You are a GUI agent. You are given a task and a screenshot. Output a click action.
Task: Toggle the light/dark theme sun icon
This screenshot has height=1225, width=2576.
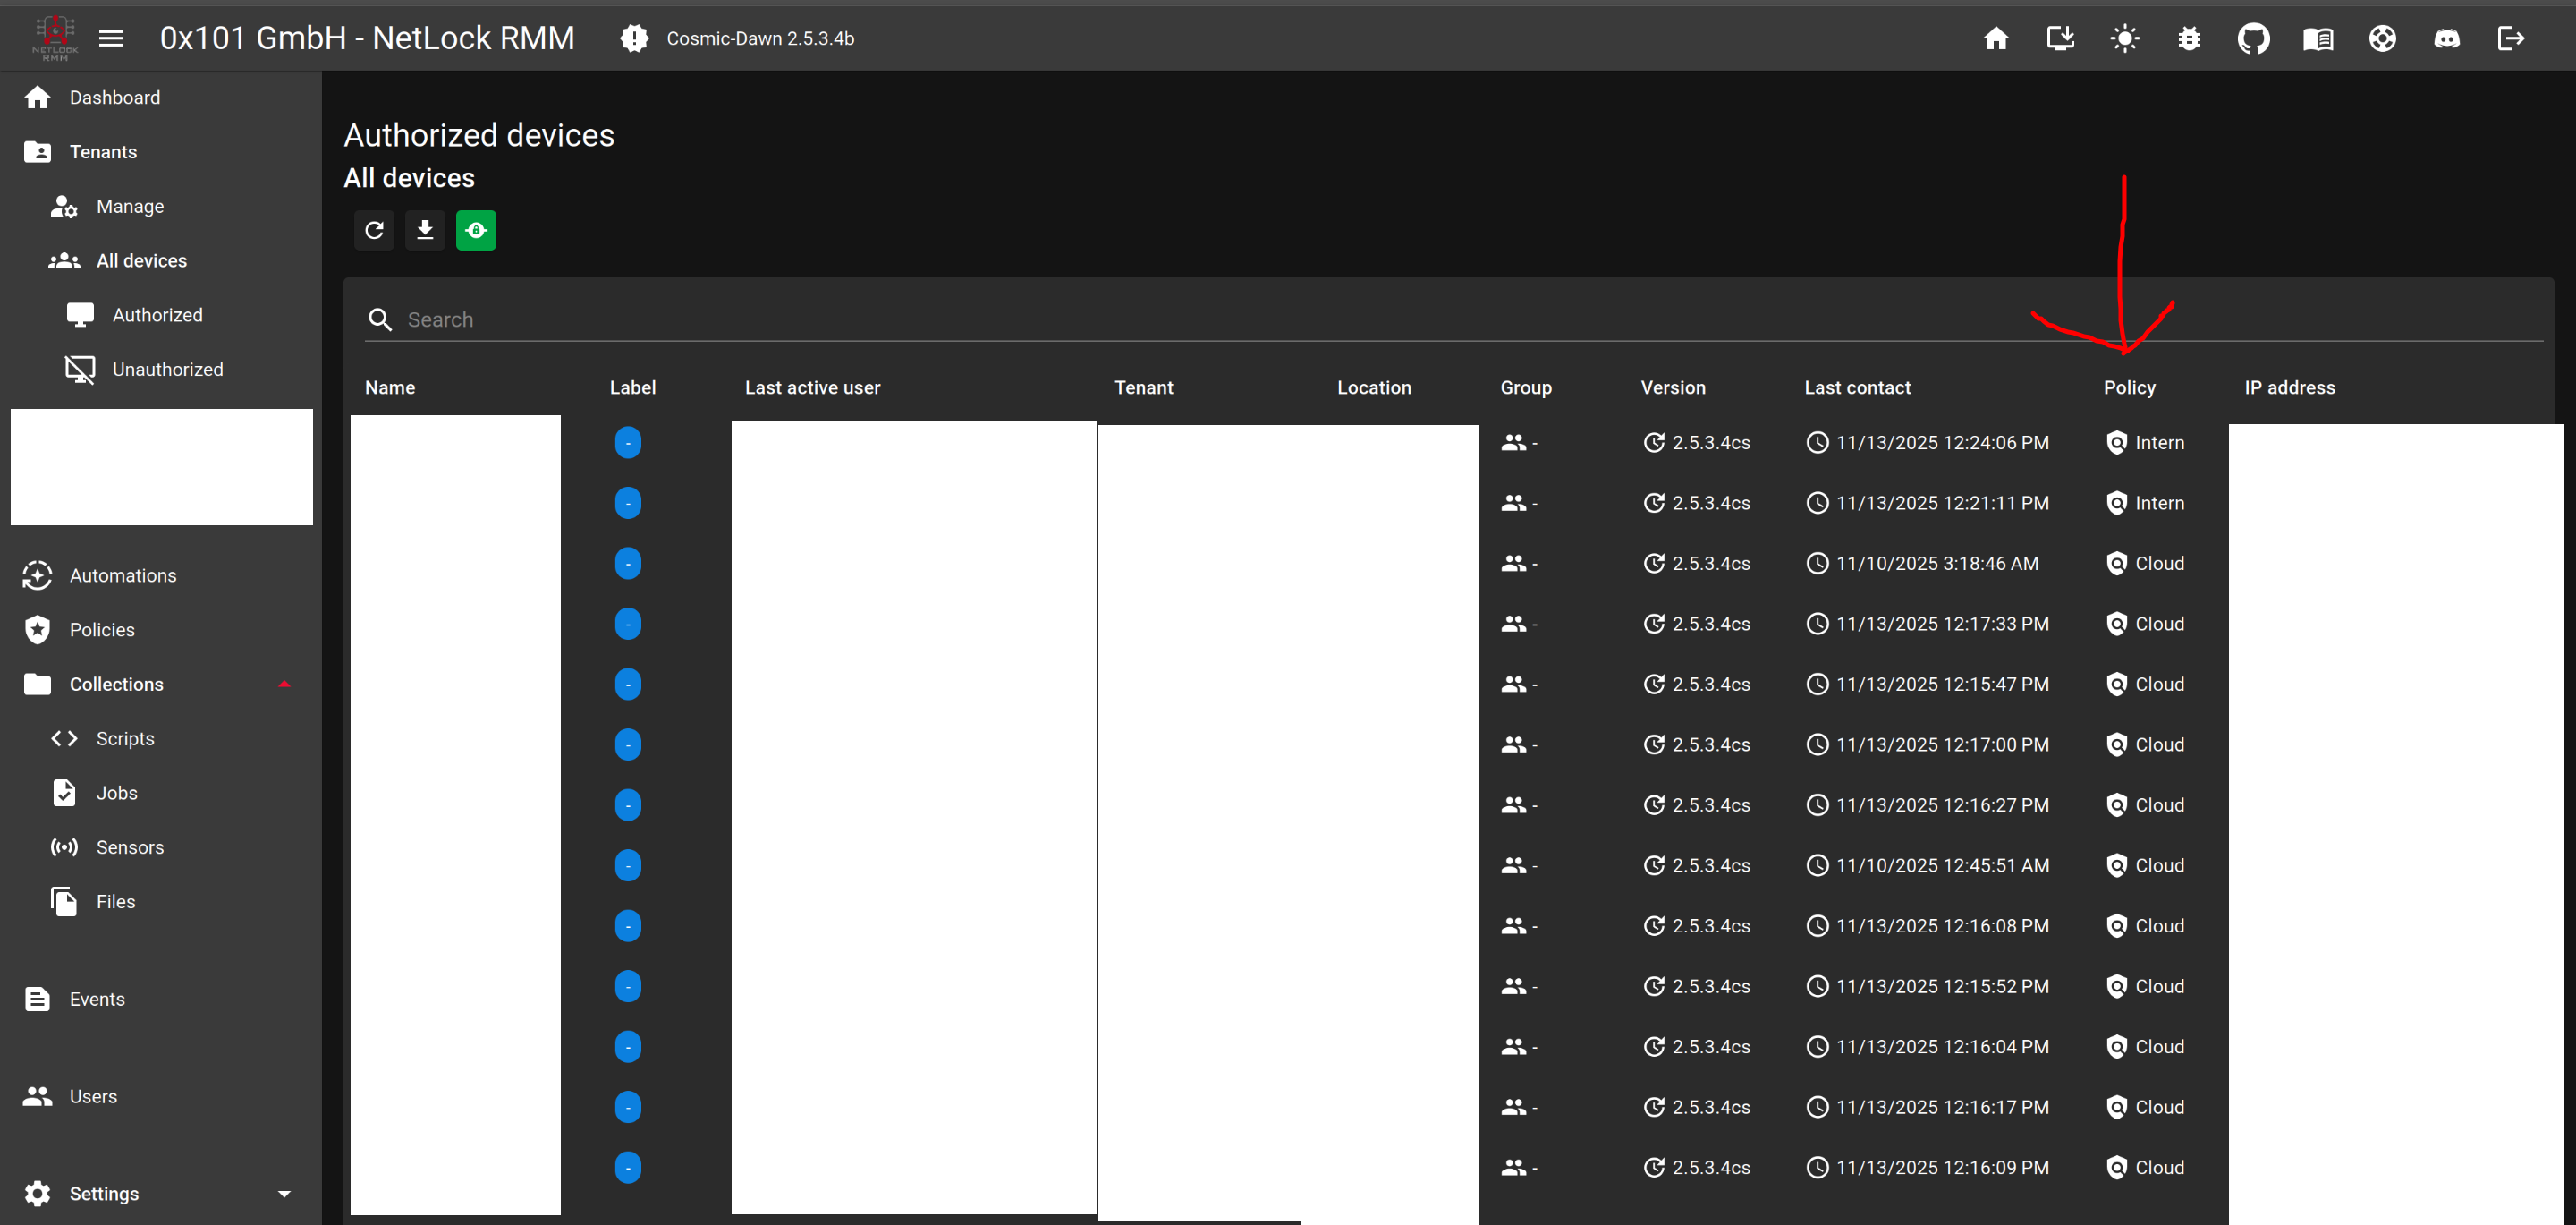pos(2124,39)
